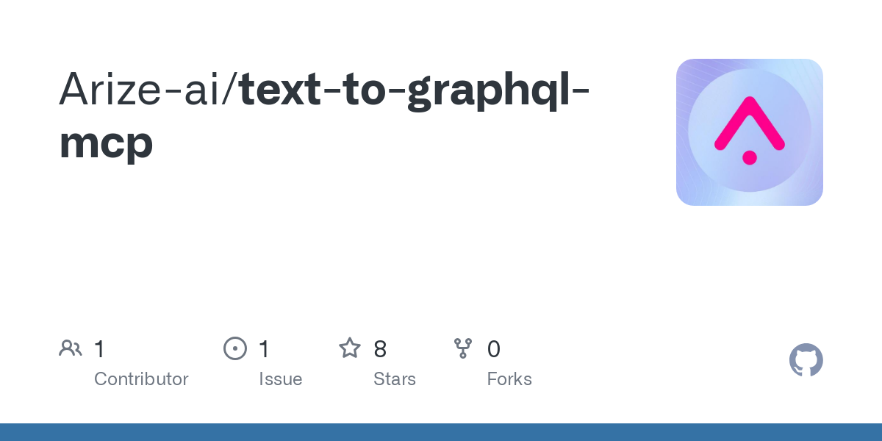Image resolution: width=882 pixels, height=441 pixels.
Task: Click the forks branch icon
Action: [463, 348]
